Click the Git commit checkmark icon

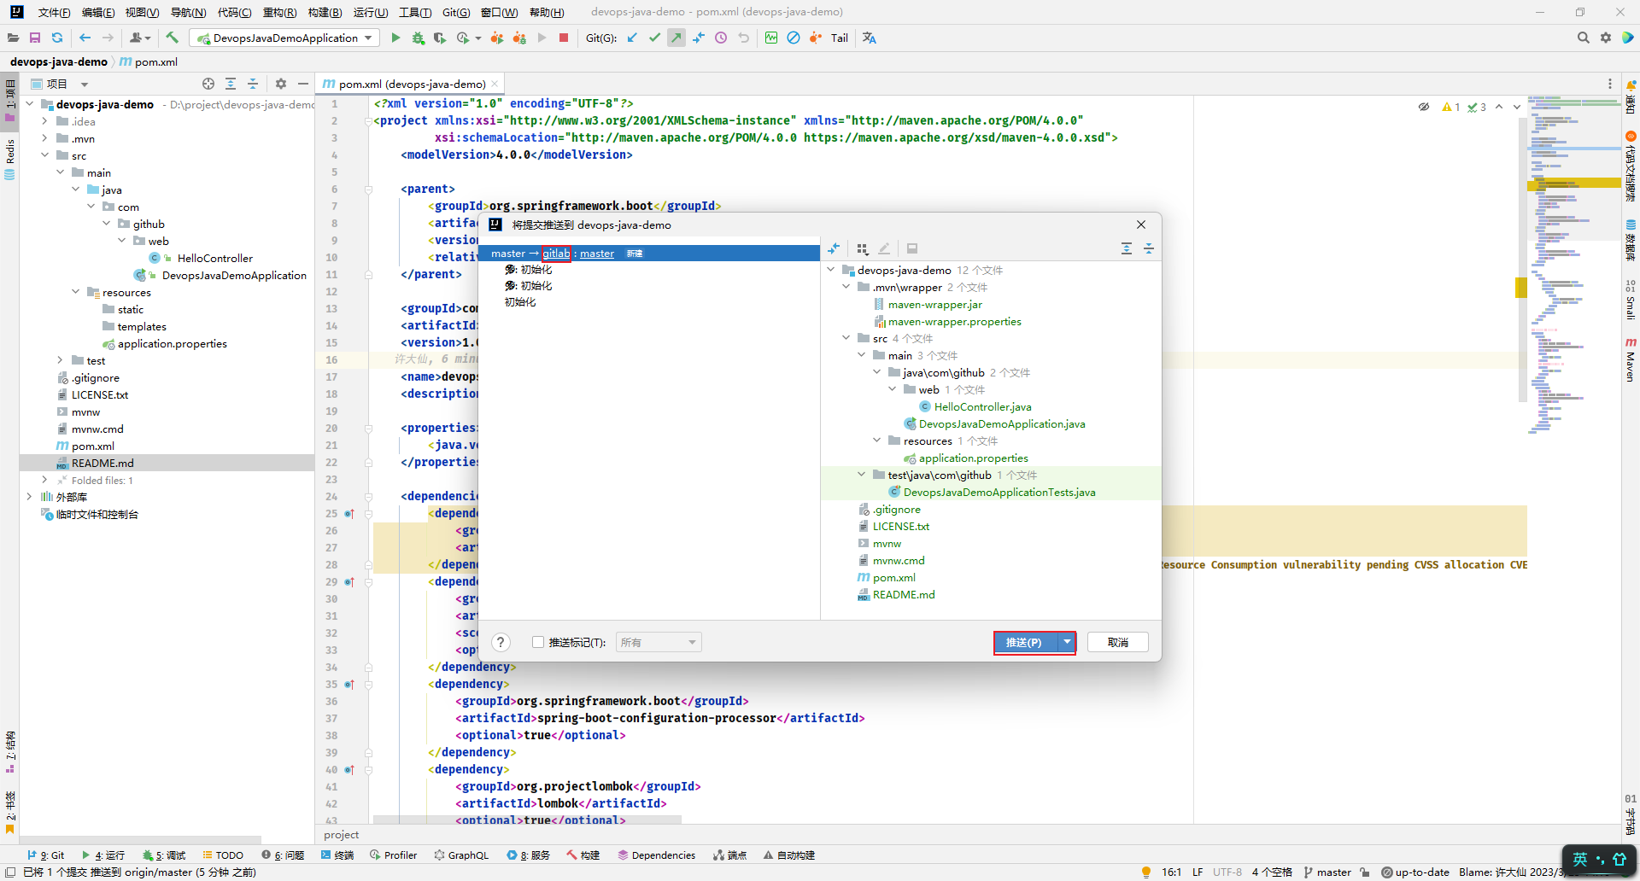coord(654,38)
